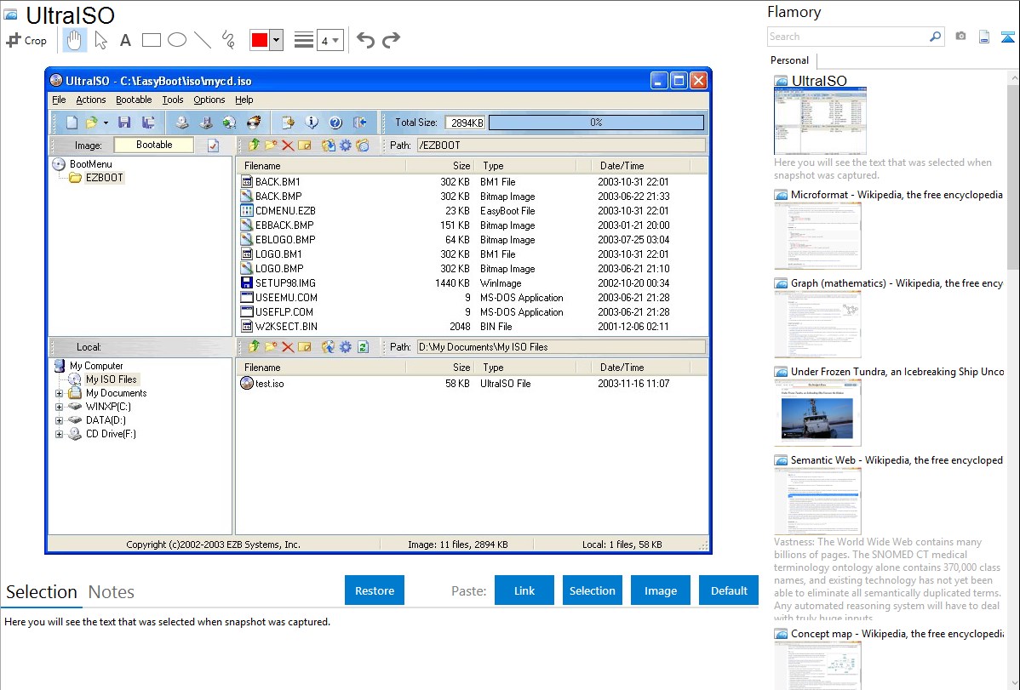Expand the WINXP(C:) drive node

(60, 407)
